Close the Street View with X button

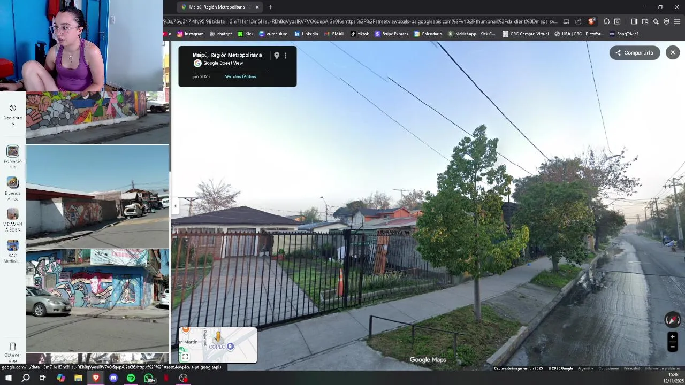pyautogui.click(x=673, y=52)
